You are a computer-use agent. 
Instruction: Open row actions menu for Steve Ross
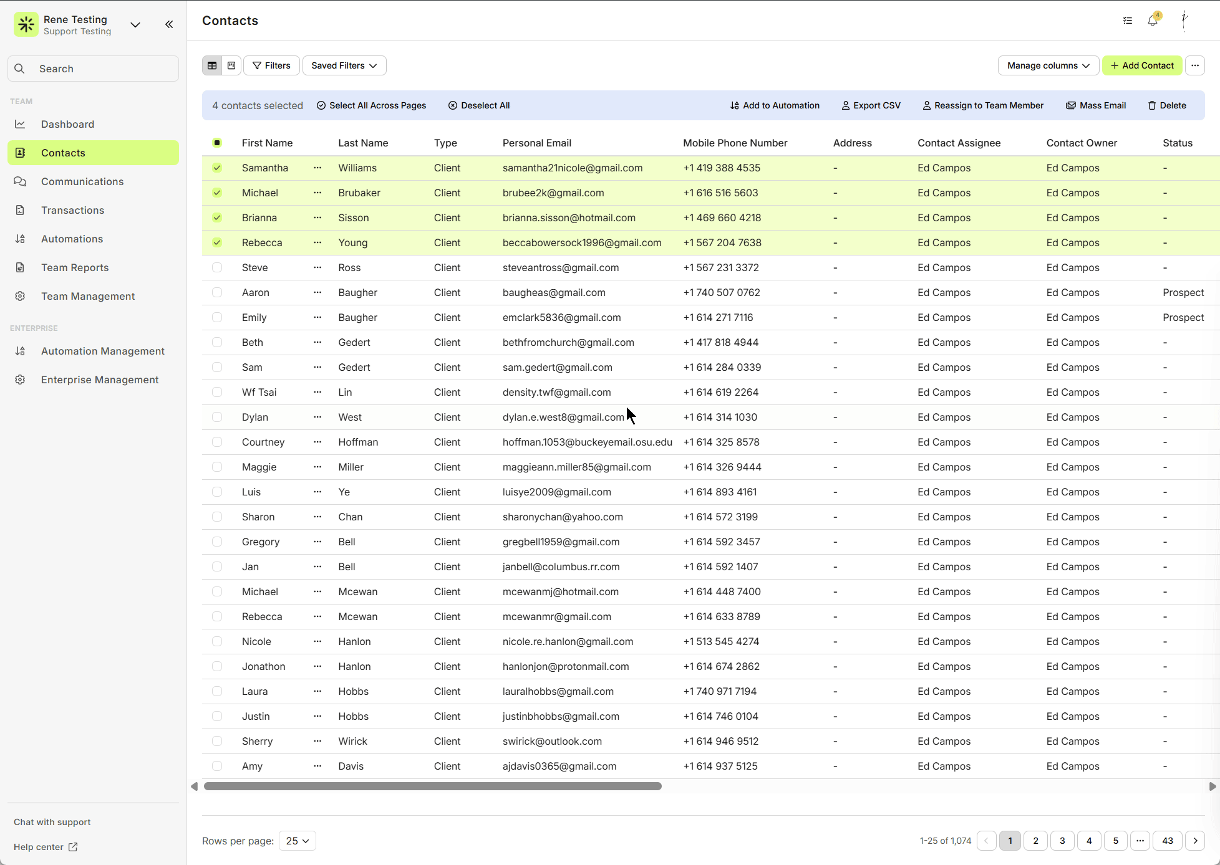317,267
